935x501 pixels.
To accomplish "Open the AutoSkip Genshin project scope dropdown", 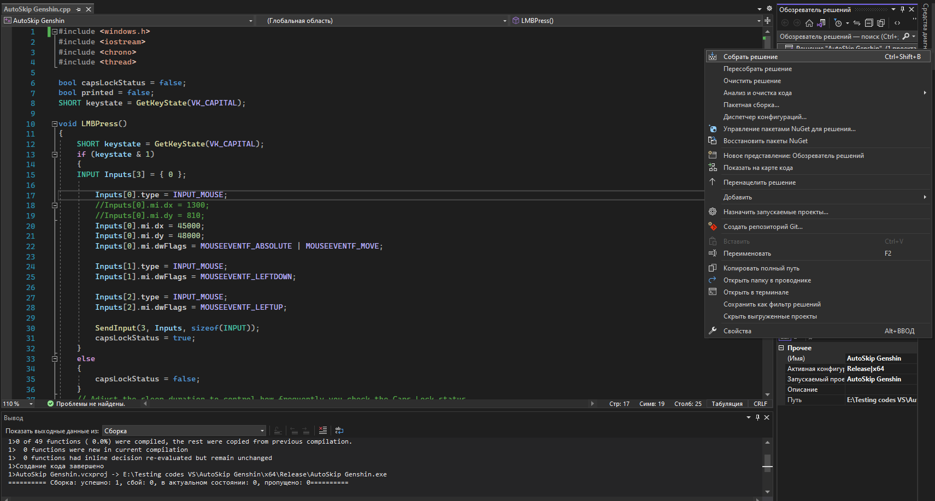I will (x=251, y=21).
